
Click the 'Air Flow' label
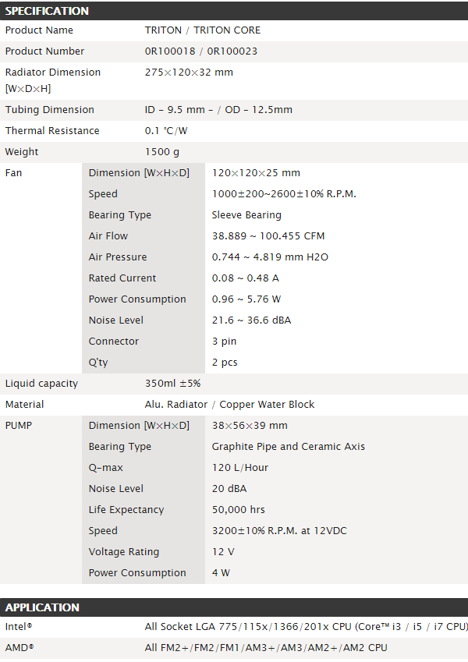(x=108, y=236)
